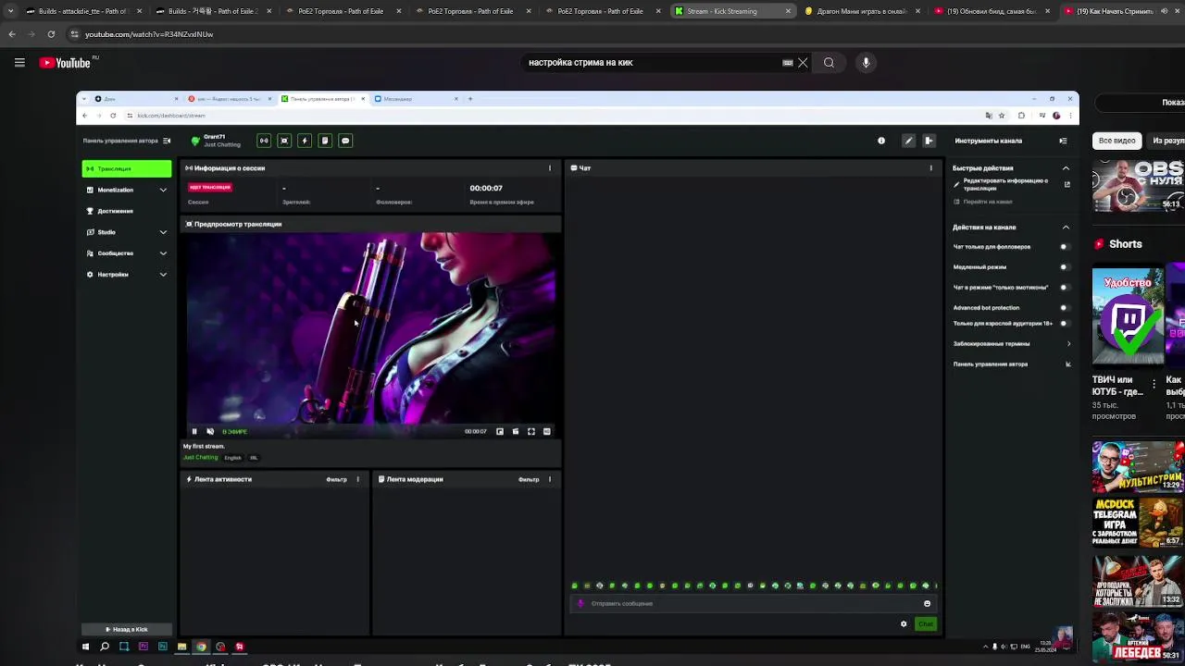Collapse the Быстрые действия section
Viewport: 1185px width, 666px height.
[x=1066, y=168]
